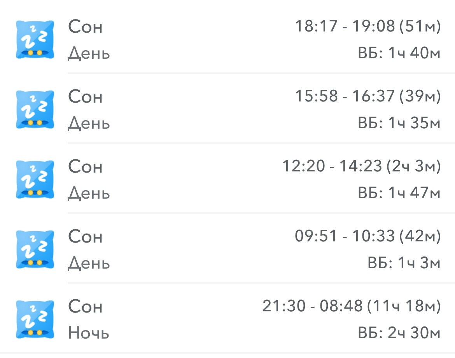This screenshot has width=455, height=358.
Task: Select the ВБ: 1ч 40м wake window text
Action: [399, 53]
